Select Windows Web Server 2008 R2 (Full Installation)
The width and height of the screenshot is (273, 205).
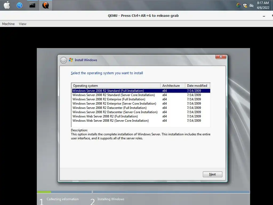pyautogui.click(x=141, y=116)
